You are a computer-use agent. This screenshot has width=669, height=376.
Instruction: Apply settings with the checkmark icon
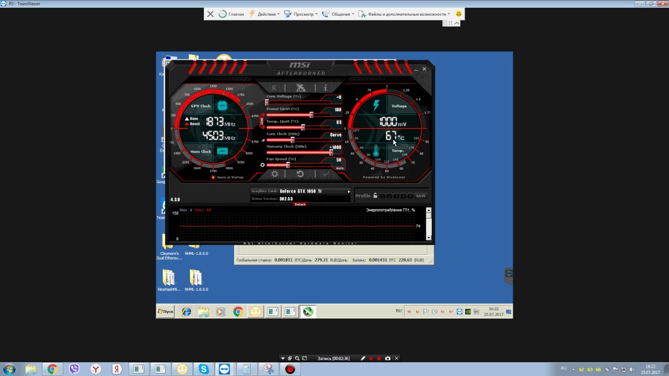[326, 174]
